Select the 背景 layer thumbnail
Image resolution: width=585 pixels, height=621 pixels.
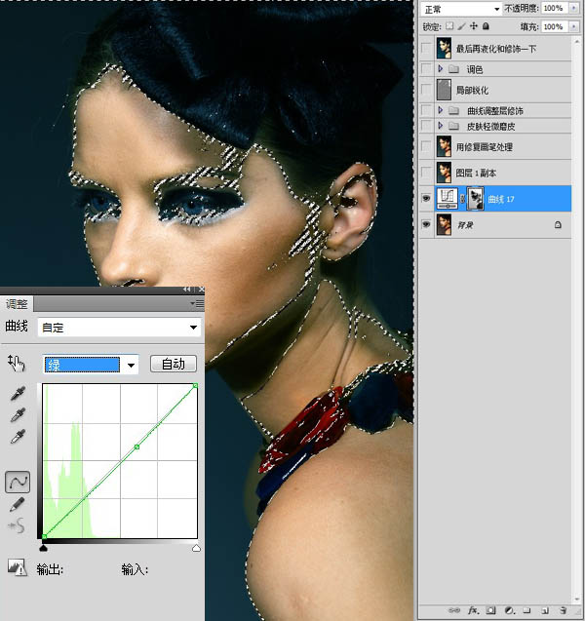click(444, 224)
